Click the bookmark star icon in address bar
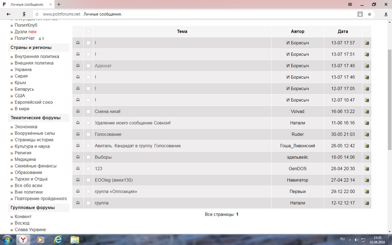392x245 pixels. [x=369, y=14]
